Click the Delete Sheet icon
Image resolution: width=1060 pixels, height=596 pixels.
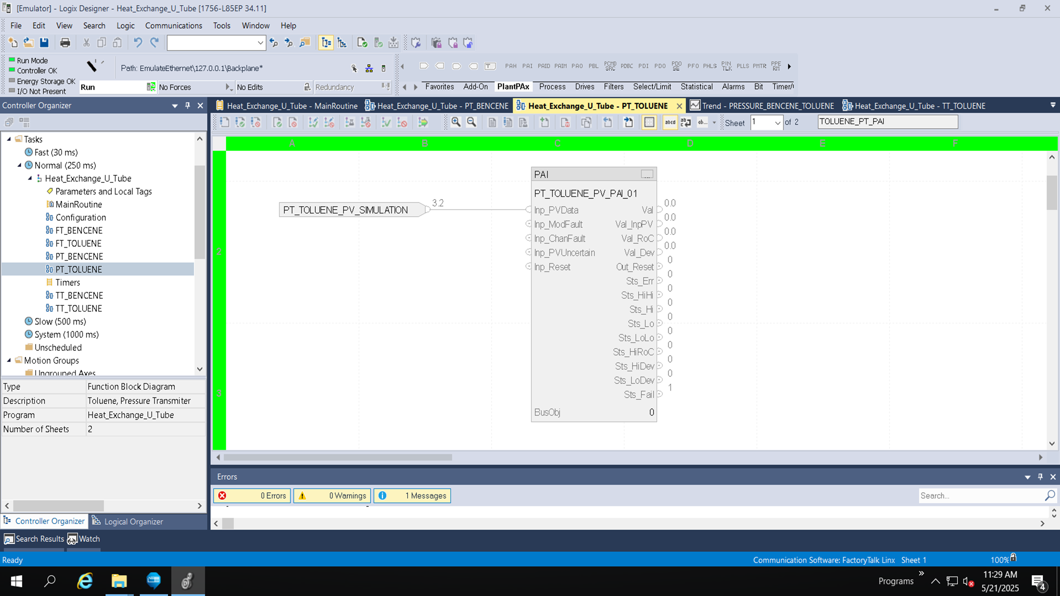[565, 122]
